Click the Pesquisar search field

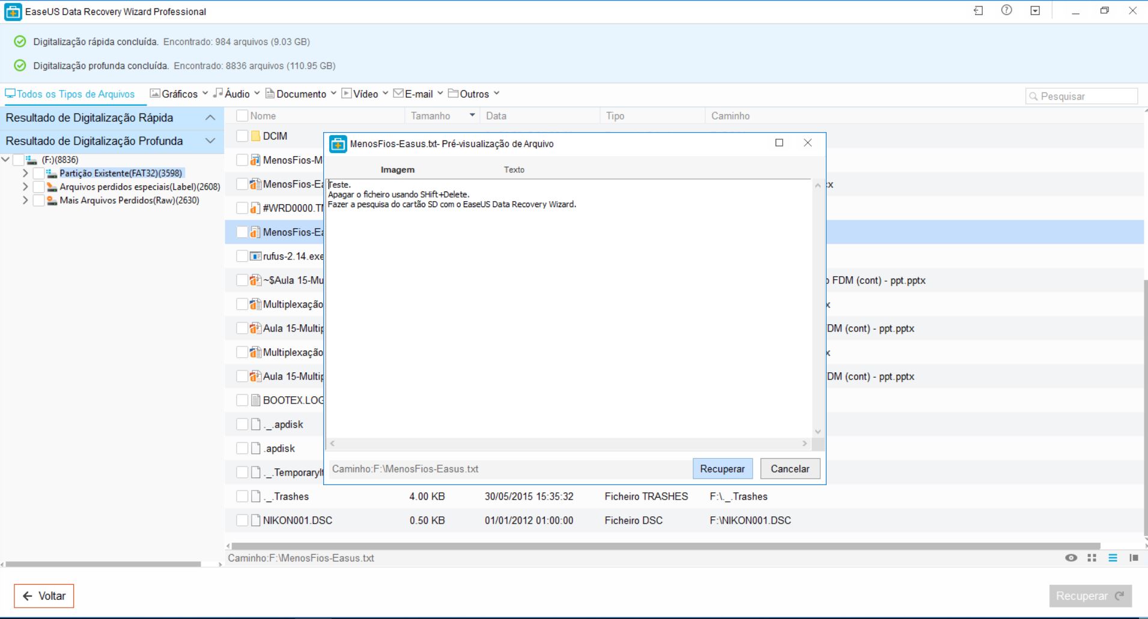point(1081,97)
